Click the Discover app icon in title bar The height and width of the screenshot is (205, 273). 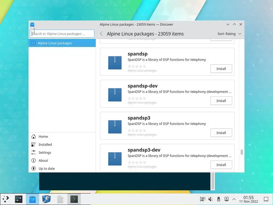point(32,25)
